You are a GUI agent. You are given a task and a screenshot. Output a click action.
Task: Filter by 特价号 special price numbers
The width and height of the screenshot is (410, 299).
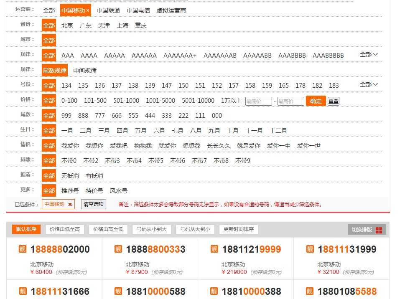(x=94, y=191)
